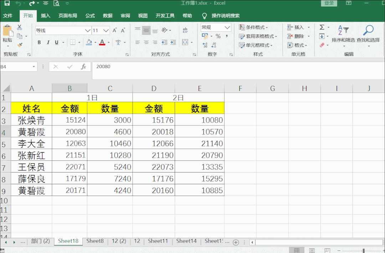Apply fill color paint bucket
The image size is (385, 253).
pyautogui.click(x=89, y=42)
